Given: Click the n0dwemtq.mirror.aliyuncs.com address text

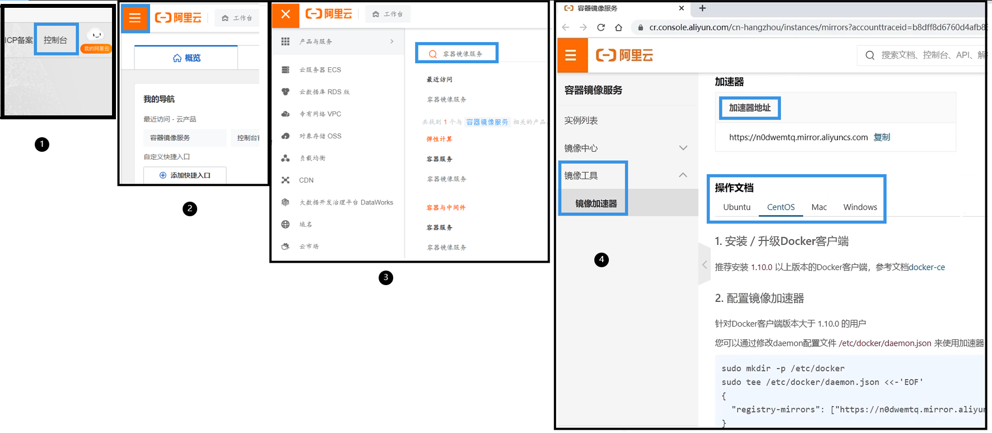Looking at the screenshot, I should [x=798, y=137].
